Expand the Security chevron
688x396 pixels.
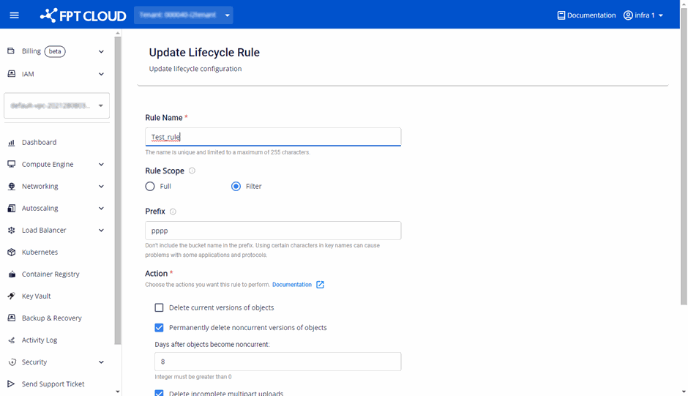101,362
